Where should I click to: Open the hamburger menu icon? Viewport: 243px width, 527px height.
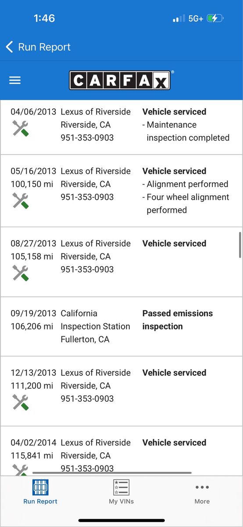(x=15, y=80)
